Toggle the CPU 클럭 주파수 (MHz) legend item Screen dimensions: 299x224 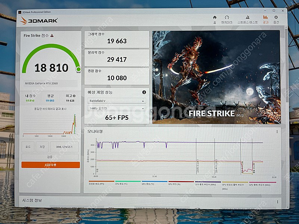[x=208, y=183]
